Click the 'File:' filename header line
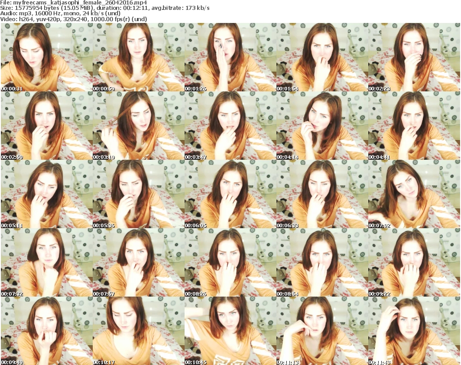 tap(73, 3)
